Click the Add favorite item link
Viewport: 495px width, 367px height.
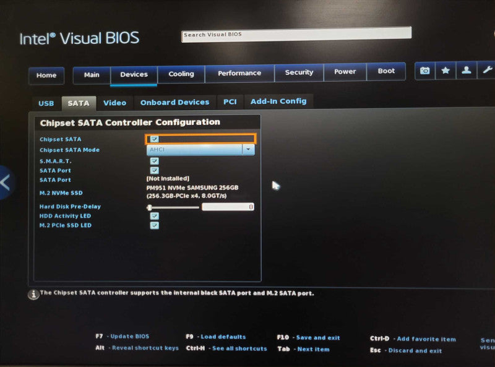[x=426, y=339]
